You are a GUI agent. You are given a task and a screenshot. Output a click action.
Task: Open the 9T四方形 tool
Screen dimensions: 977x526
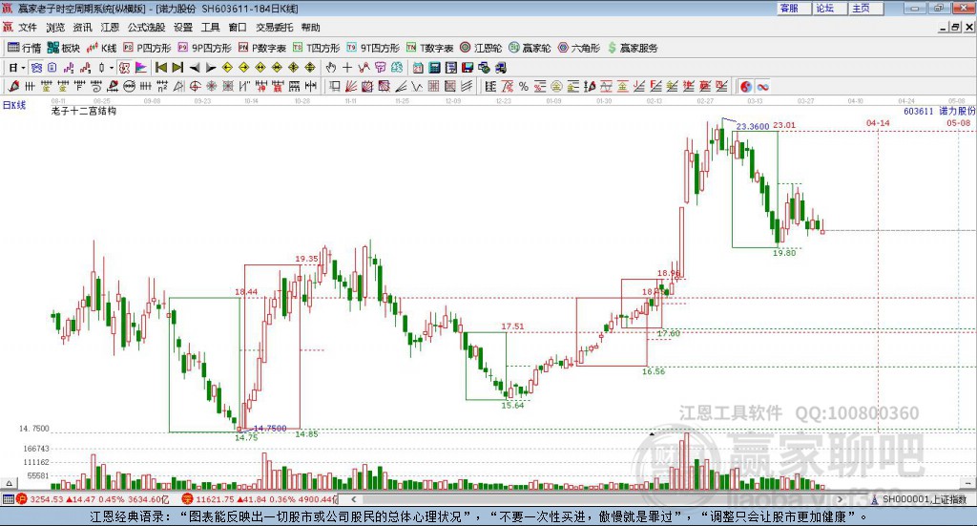pos(373,48)
